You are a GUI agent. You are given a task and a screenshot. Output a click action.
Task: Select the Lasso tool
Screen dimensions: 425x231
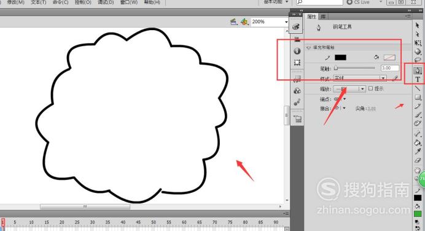click(x=418, y=60)
